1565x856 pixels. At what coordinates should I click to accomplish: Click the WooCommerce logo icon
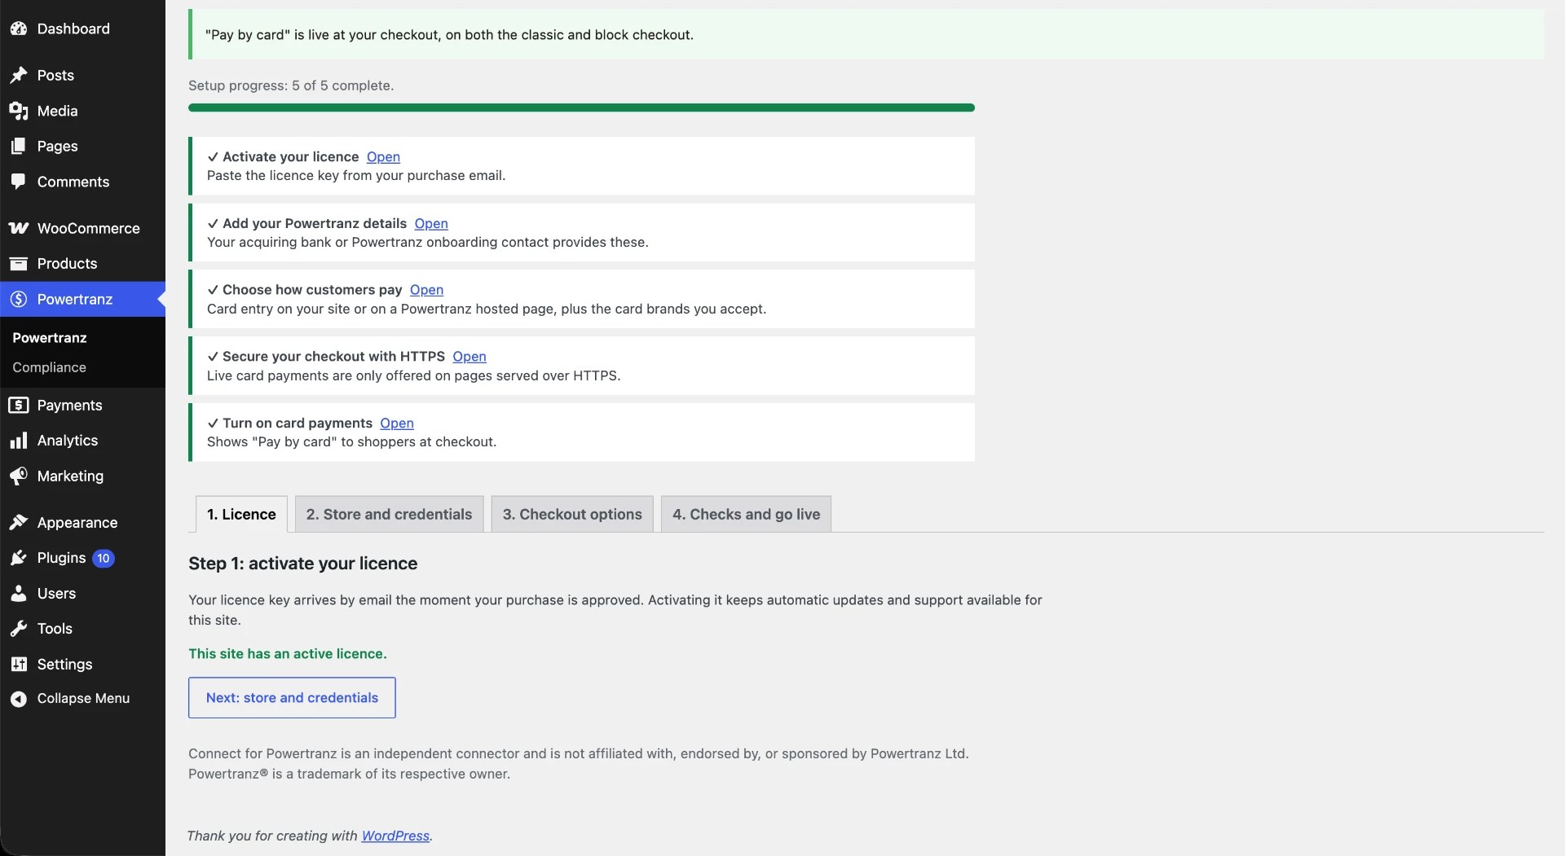(x=19, y=228)
